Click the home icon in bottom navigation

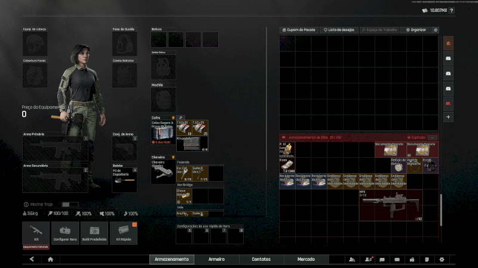(51, 259)
